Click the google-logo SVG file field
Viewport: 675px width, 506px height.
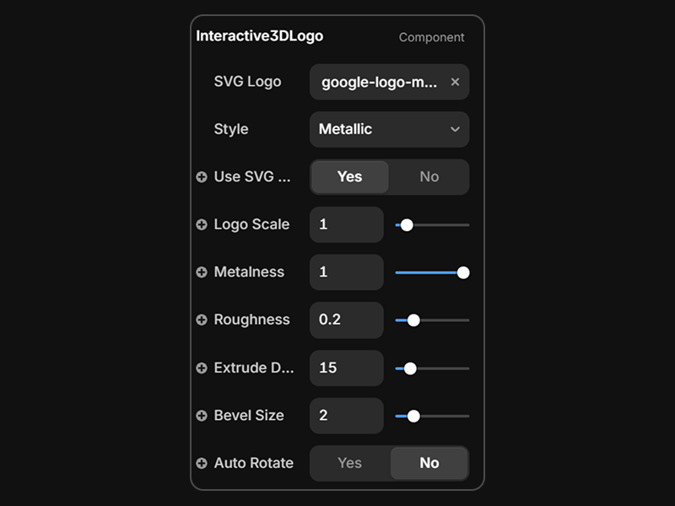point(379,83)
